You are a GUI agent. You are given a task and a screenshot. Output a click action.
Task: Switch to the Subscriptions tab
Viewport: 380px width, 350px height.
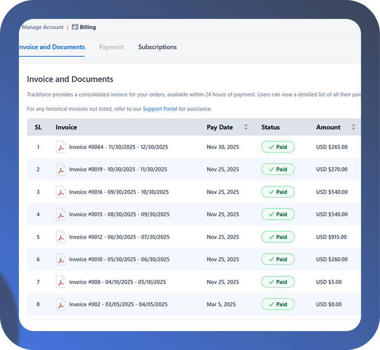coord(157,47)
